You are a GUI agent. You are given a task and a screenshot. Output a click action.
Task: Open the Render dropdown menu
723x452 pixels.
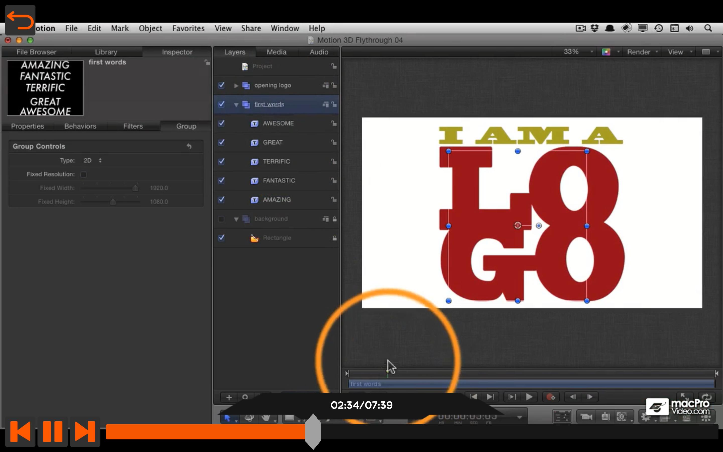tap(642, 52)
